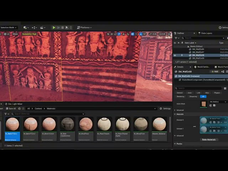Activate the translate gizmo tool in viewport
The image size is (228, 171).
[112, 34]
